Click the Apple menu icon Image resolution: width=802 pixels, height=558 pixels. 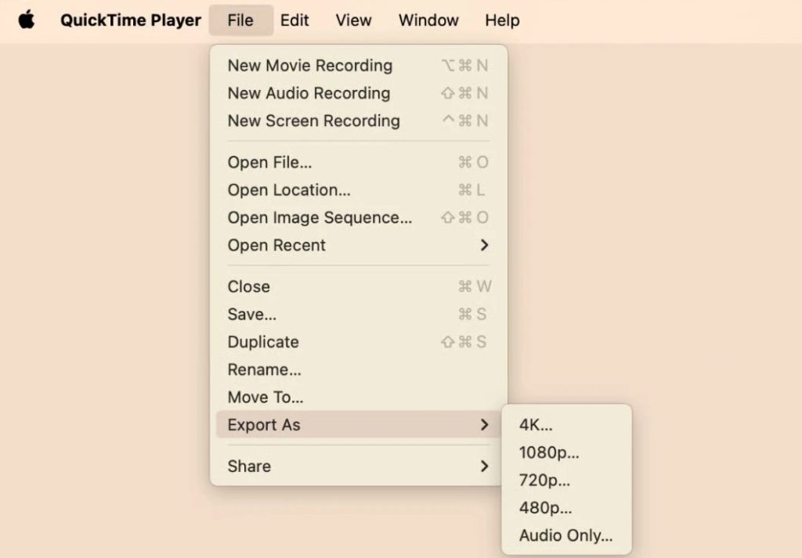27,20
